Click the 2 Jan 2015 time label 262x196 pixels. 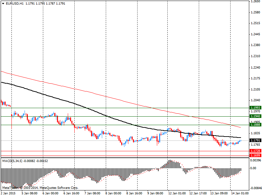point(8,193)
